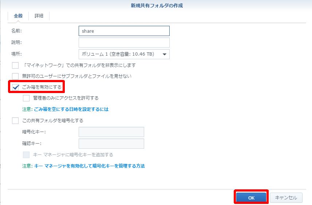This screenshot has height=205, width=312.
Task: Open link ごみ箱を空にする日時を設定するには
Action: point(71,109)
